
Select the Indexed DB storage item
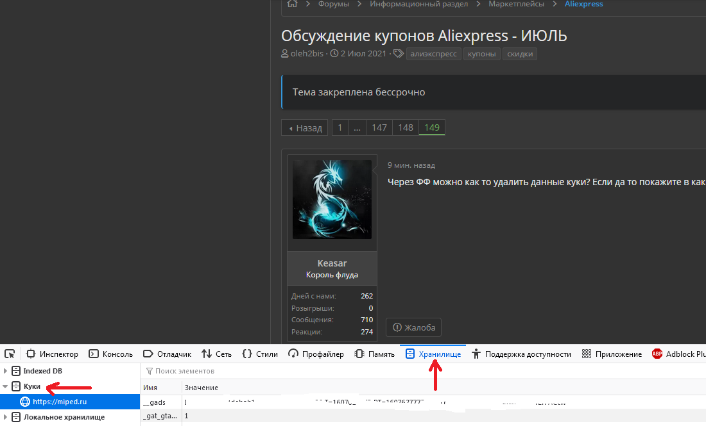(43, 371)
